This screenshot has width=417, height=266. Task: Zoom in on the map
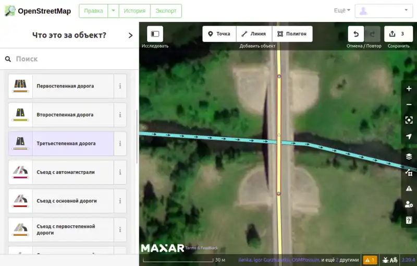pyautogui.click(x=409, y=89)
